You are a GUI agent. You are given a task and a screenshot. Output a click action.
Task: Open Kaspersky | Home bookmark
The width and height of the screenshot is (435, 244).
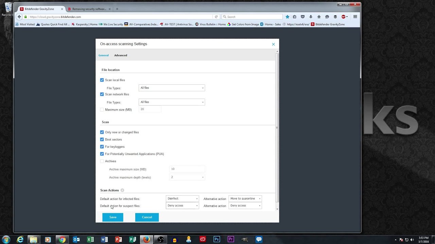[85, 24]
